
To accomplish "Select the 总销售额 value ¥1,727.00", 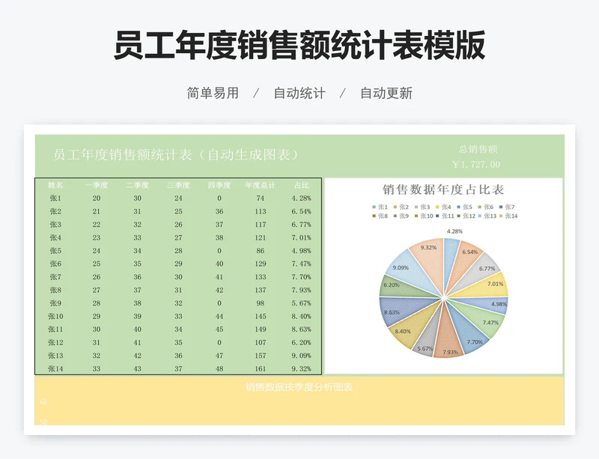I will 476,164.
